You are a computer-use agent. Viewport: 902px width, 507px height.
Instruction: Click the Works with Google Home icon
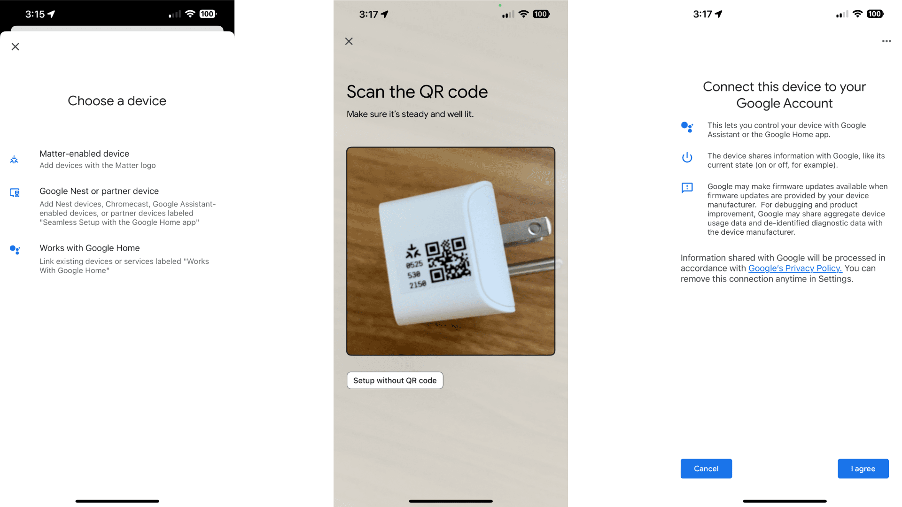click(16, 248)
